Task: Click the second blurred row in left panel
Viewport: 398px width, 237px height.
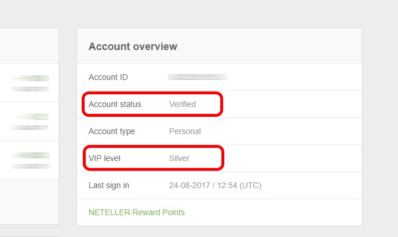Action: [30, 121]
